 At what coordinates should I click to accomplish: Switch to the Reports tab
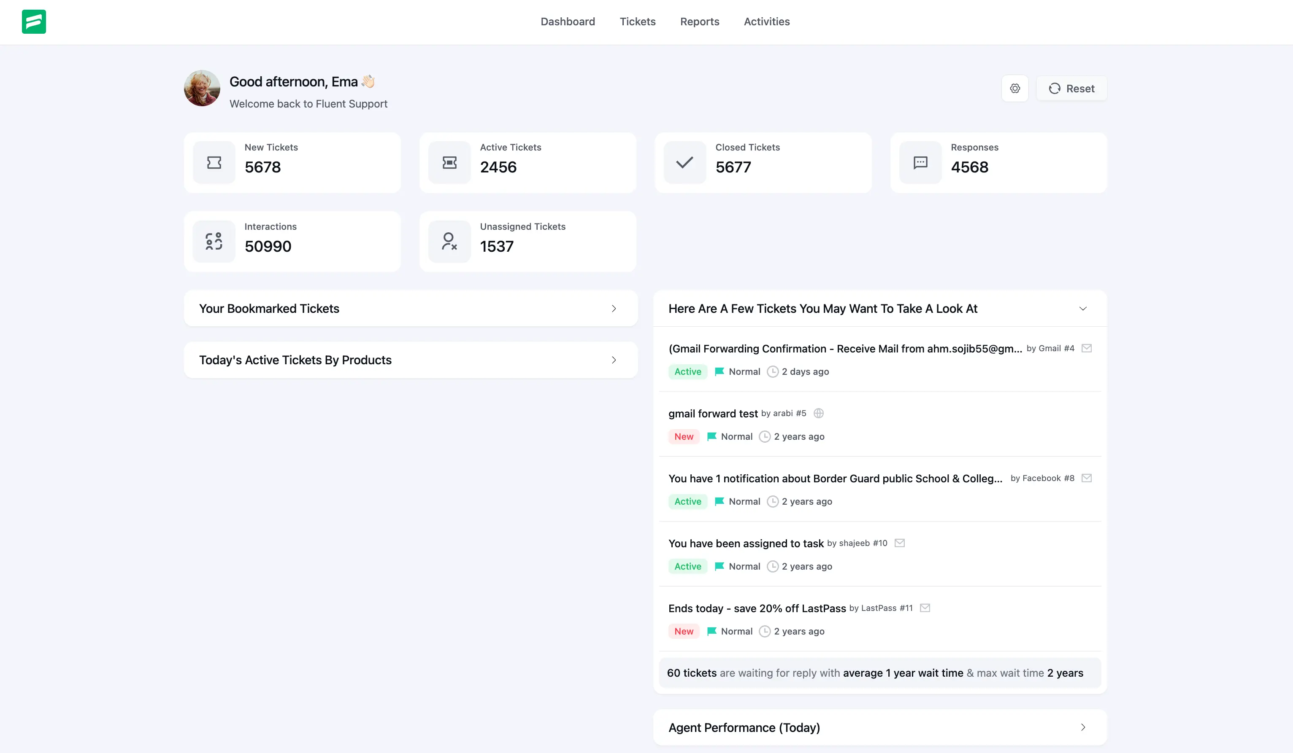point(700,22)
